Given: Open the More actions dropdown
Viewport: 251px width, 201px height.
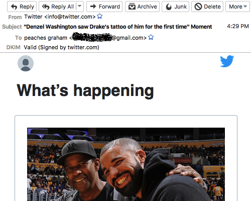Looking at the screenshot, I should pos(237,7).
